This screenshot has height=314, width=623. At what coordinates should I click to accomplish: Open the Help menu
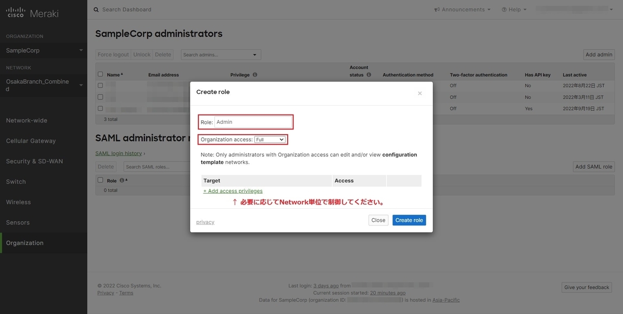[x=514, y=9]
